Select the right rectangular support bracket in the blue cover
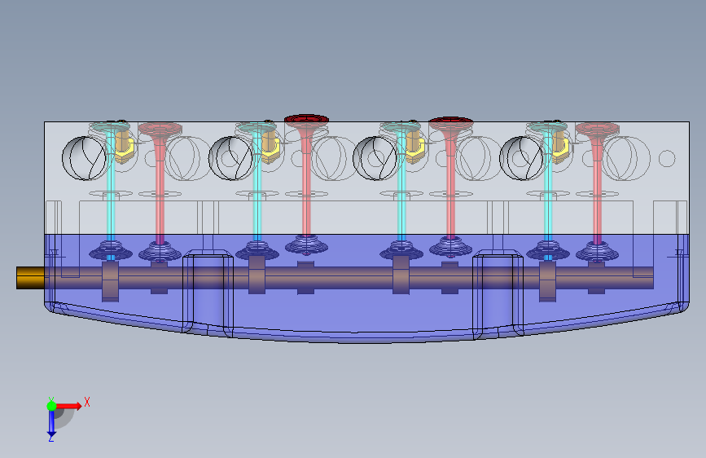Screen dimensions: 706x458 (x=498, y=293)
